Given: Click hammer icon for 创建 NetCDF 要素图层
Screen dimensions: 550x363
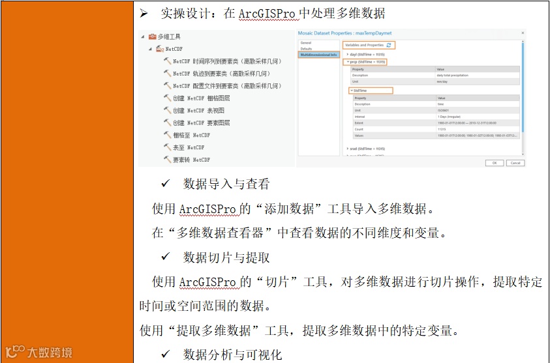Looking at the screenshot, I should (167, 123).
